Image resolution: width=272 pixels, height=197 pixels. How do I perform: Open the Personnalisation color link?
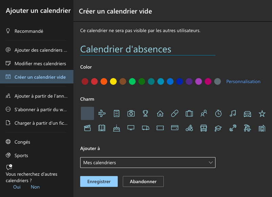[243, 81]
